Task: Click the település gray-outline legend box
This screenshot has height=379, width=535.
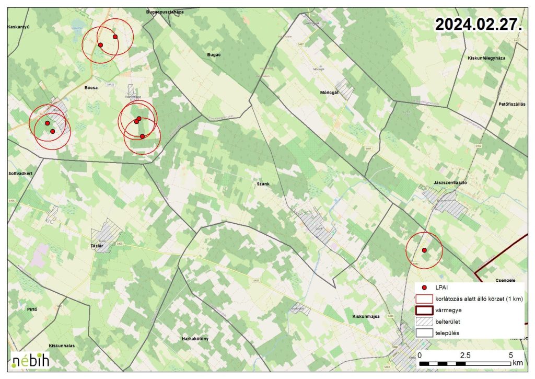Action: click(x=424, y=333)
